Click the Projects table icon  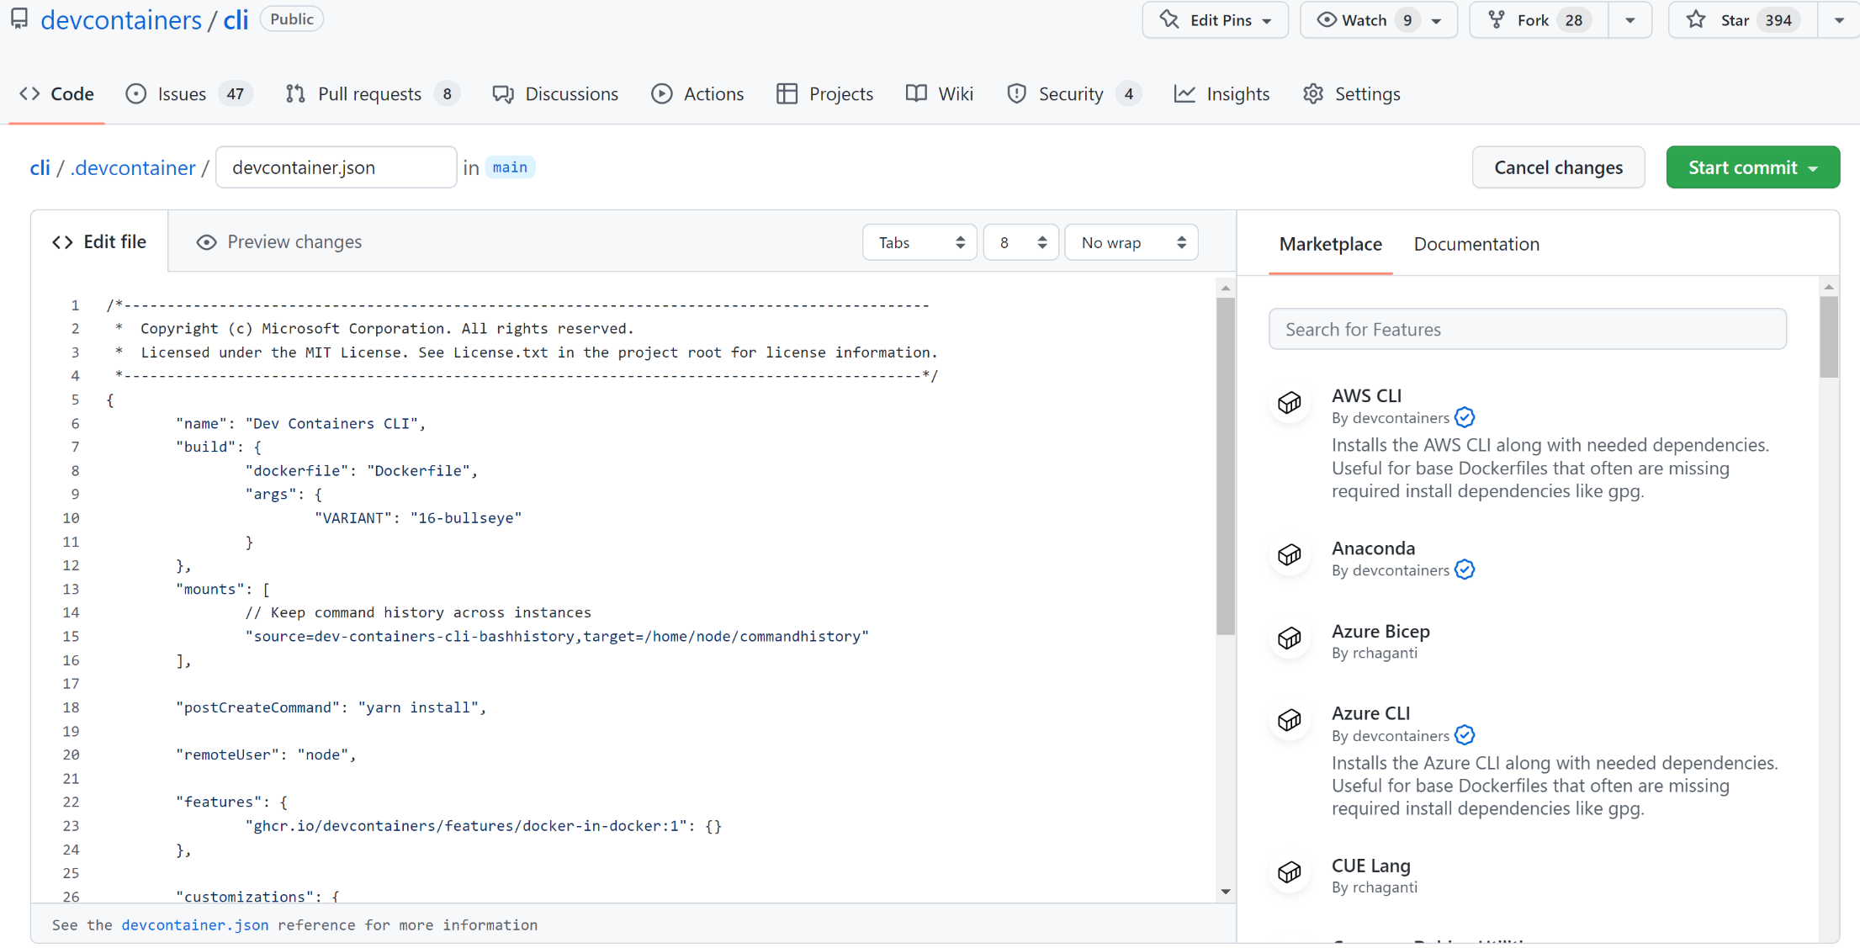[787, 93]
